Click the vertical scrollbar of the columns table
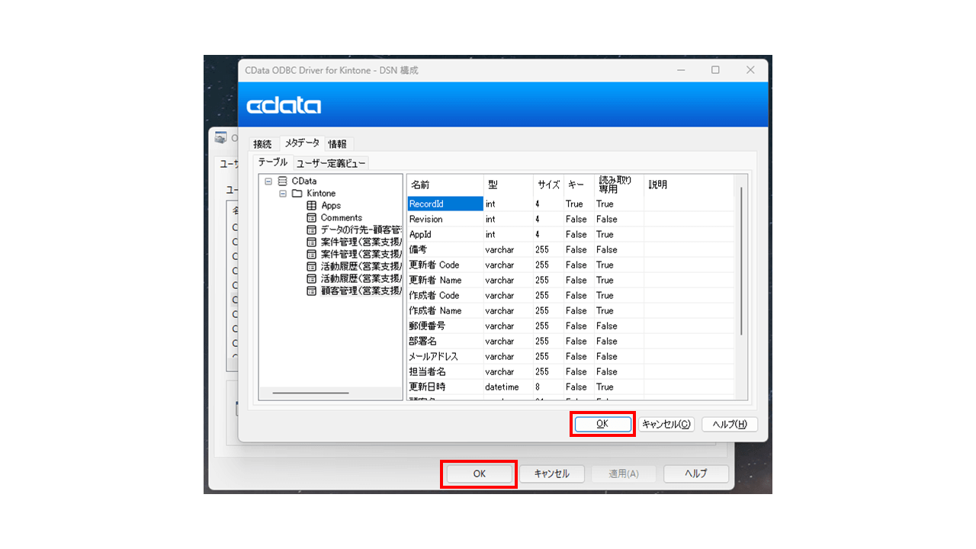This screenshot has height=549, width=976. (741, 260)
